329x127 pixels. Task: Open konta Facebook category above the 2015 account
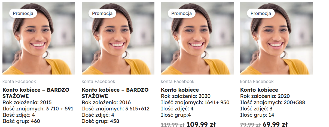point(19,81)
